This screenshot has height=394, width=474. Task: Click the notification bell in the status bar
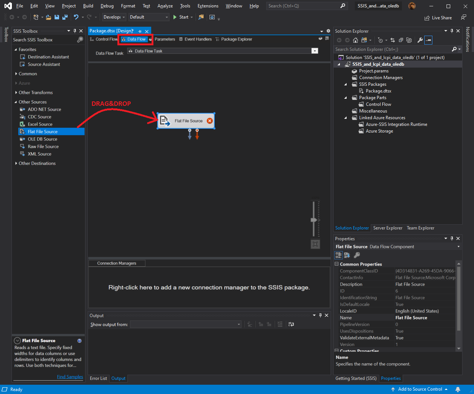click(x=458, y=389)
